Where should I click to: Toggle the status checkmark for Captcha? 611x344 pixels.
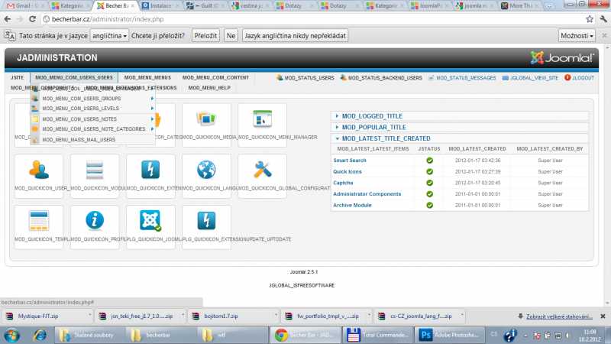pyautogui.click(x=430, y=183)
